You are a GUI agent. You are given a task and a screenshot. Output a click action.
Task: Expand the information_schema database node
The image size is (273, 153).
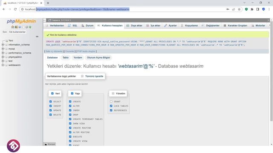click(x=3, y=45)
